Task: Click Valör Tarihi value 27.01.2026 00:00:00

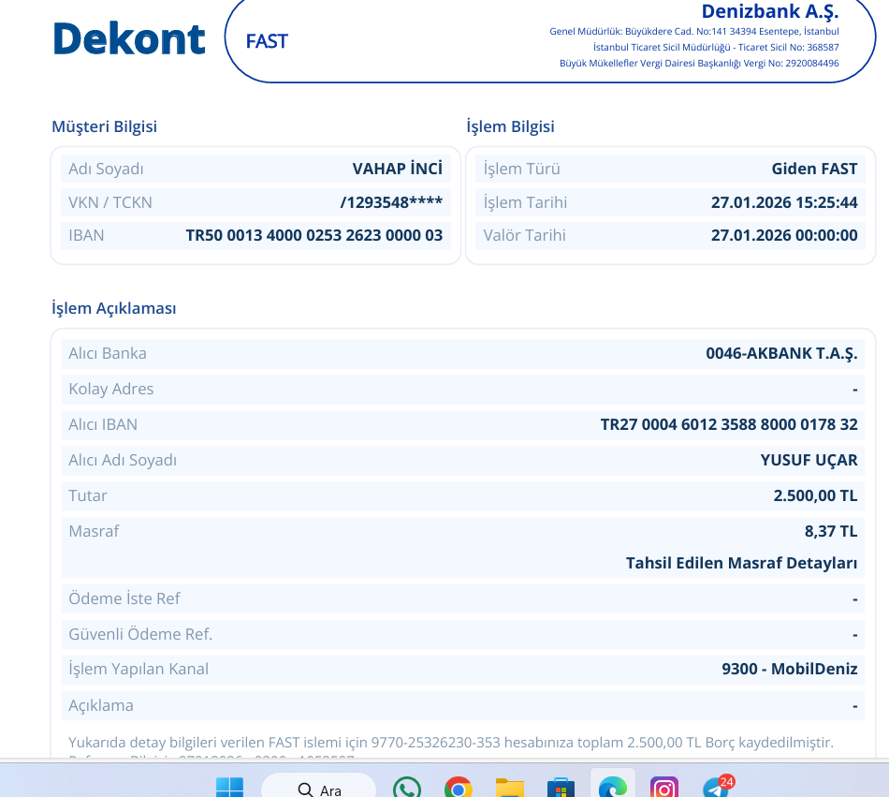Action: tap(784, 235)
